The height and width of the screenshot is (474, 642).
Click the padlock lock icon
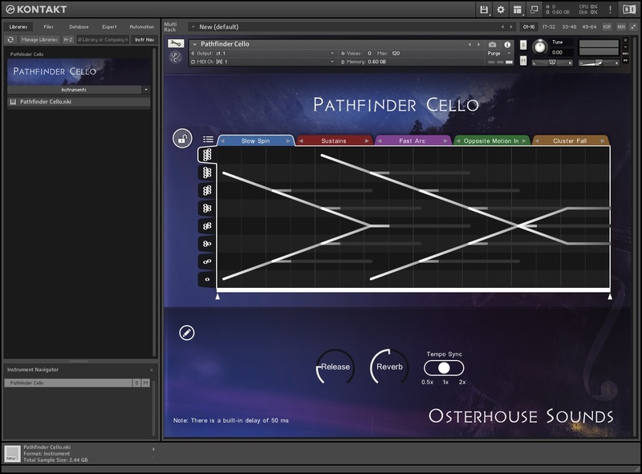click(182, 139)
